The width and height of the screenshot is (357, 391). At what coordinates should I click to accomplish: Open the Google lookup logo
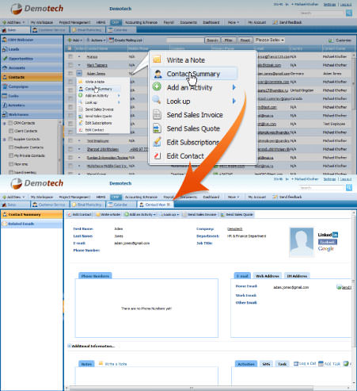326,248
